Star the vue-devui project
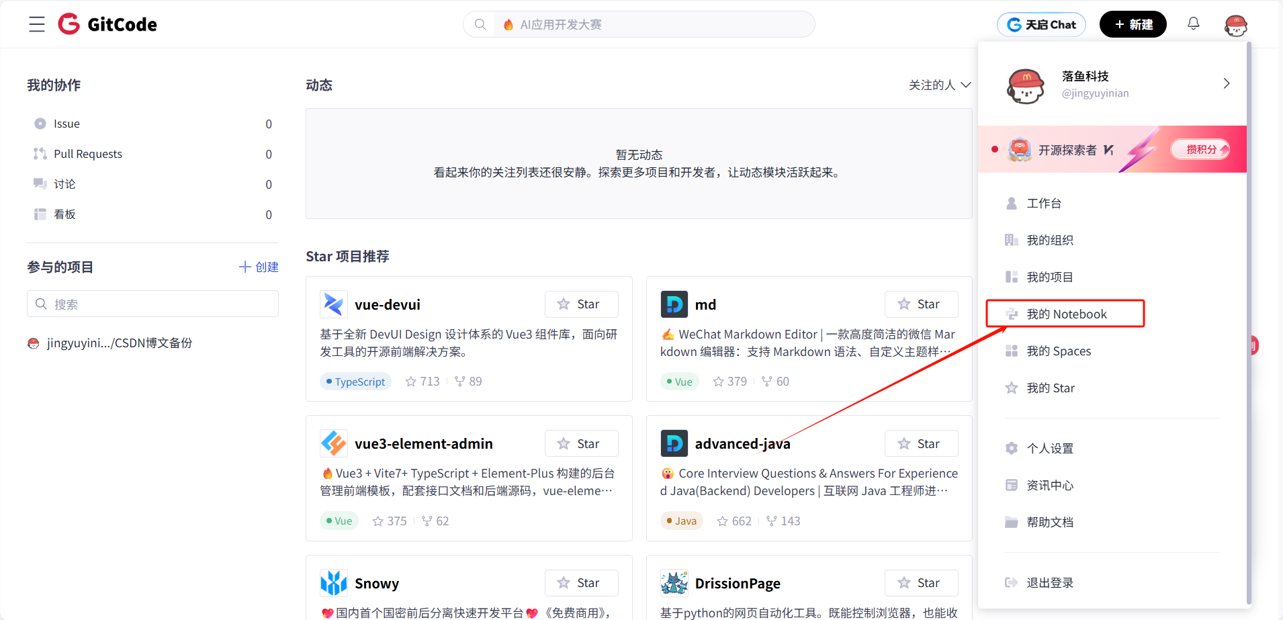The image size is (1283, 620). tap(582, 304)
